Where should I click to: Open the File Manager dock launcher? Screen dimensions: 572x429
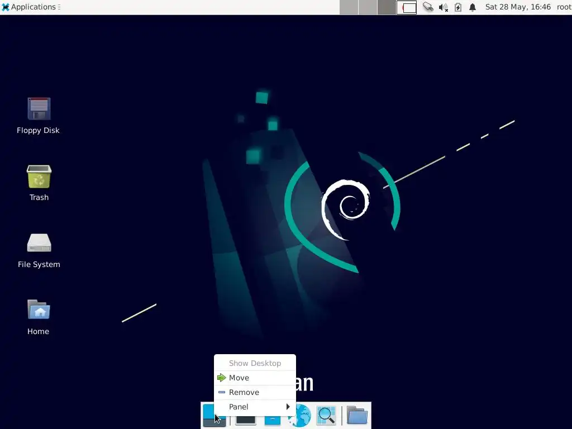pyautogui.click(x=272, y=420)
